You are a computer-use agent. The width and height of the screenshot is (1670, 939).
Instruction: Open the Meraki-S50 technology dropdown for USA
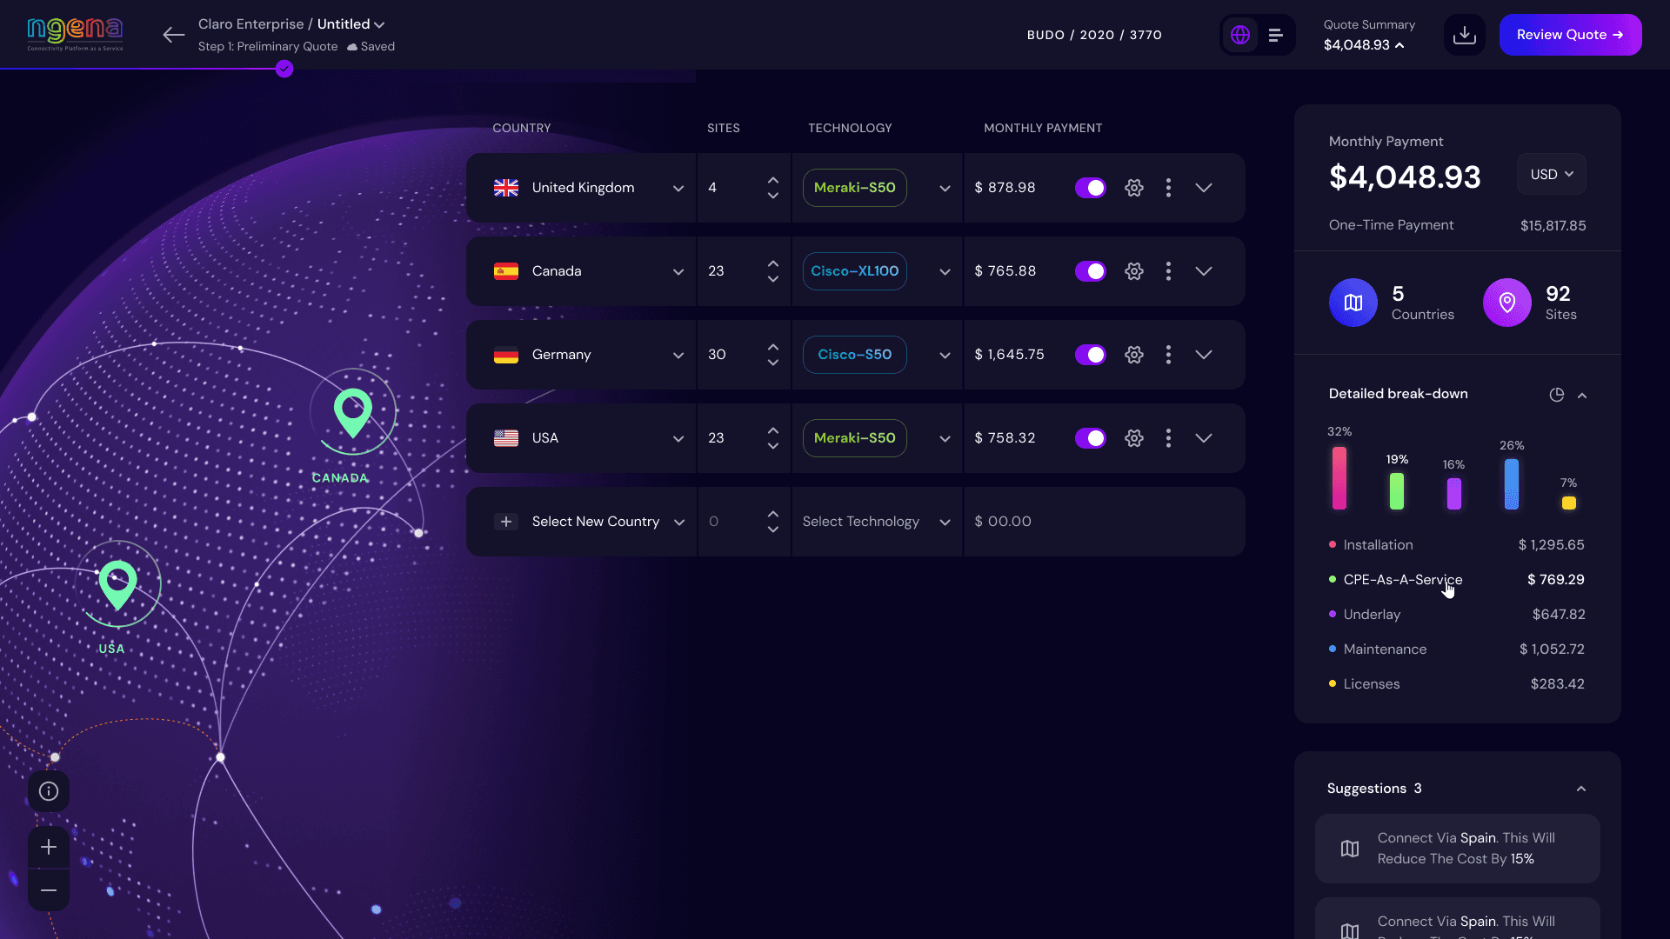pos(945,439)
